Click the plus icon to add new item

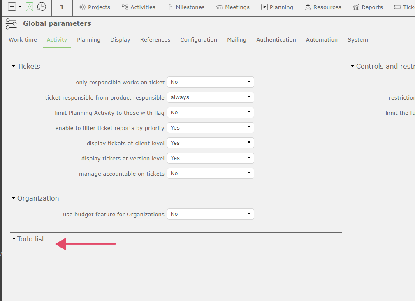tap(12, 7)
